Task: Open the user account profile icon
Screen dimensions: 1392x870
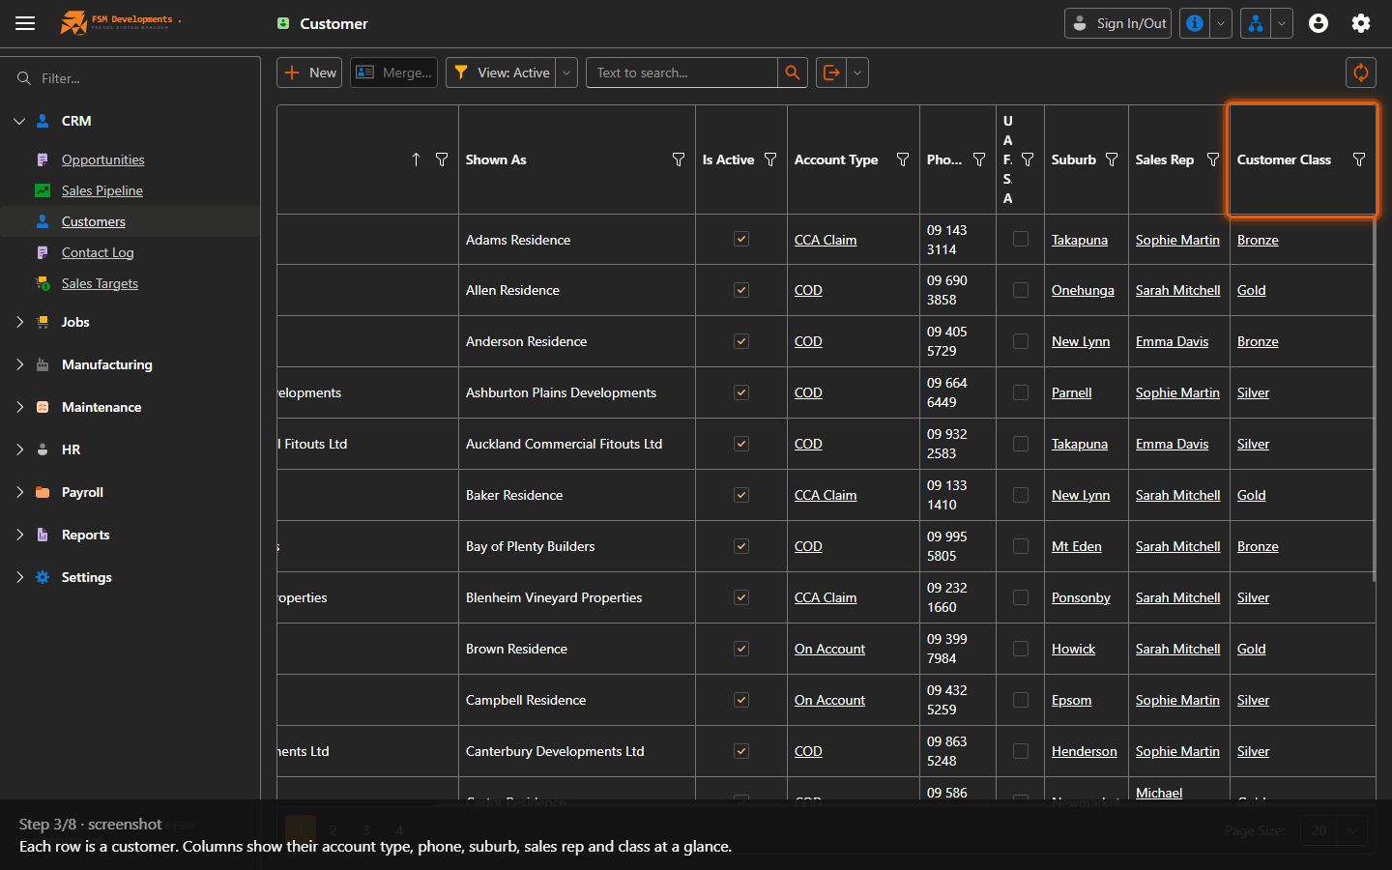Action: click(x=1319, y=23)
